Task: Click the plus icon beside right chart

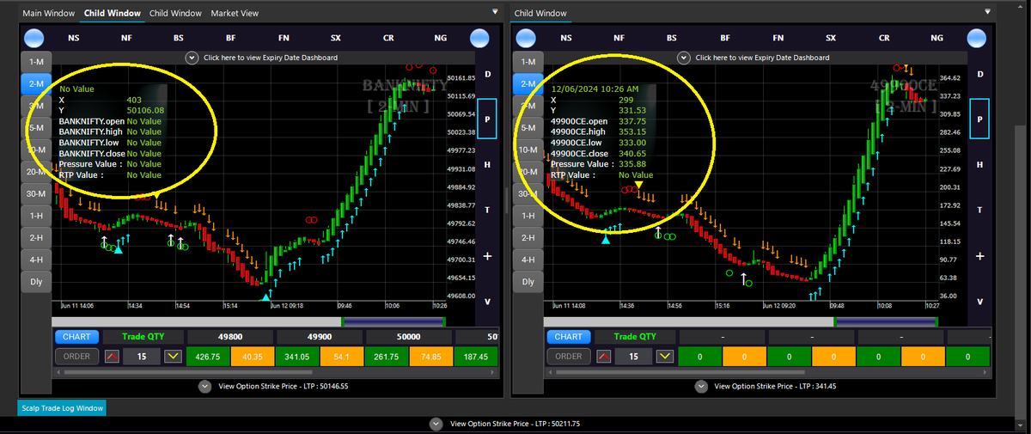Action: click(979, 256)
